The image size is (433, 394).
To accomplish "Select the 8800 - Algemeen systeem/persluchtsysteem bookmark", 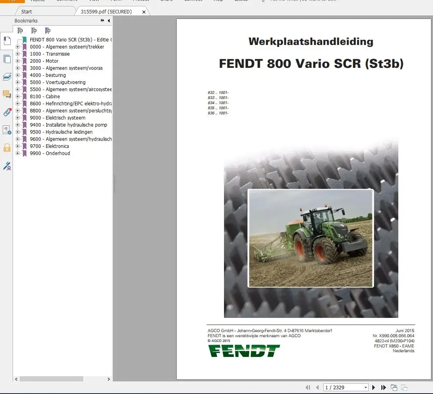I will 71,111.
